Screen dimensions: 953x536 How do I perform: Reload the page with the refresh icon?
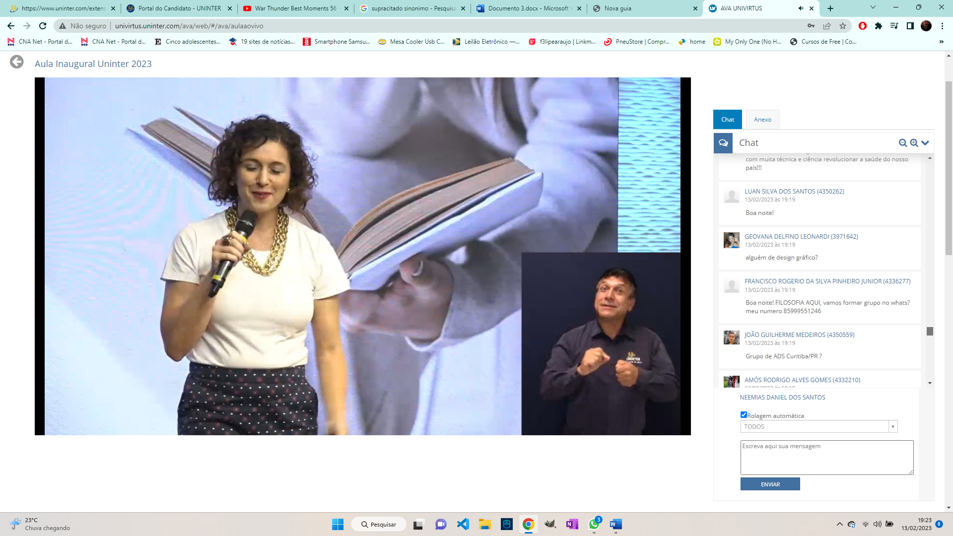coord(43,26)
